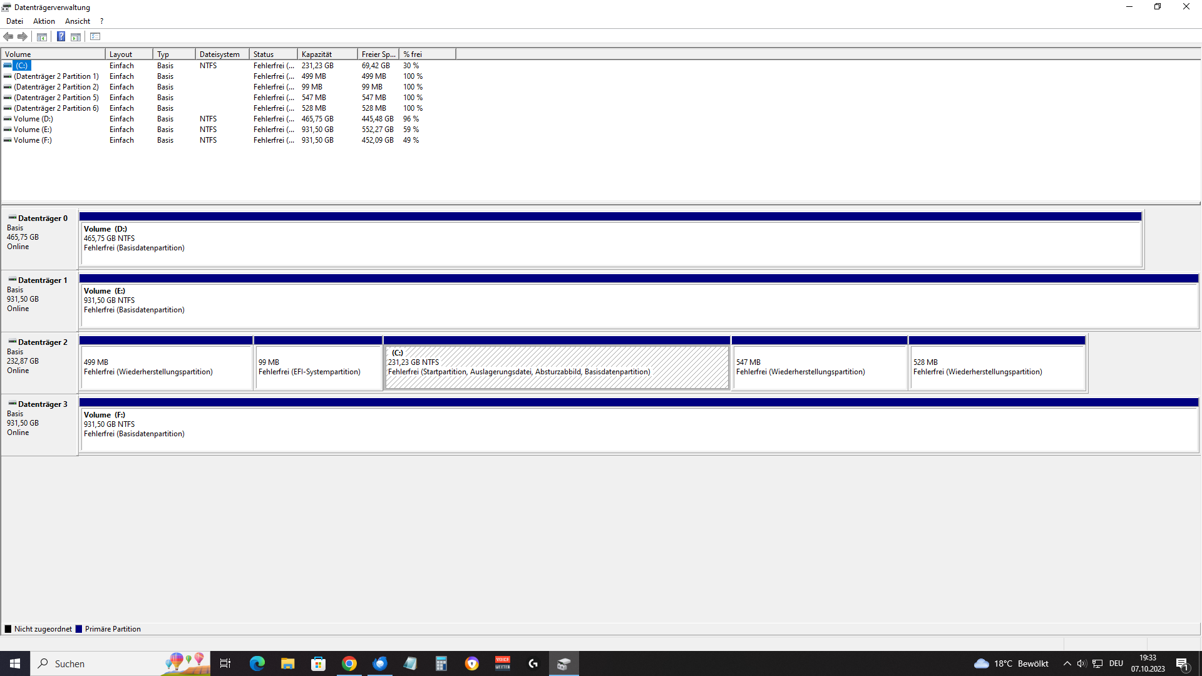
Task: Click the Primäre Partition blue legend swatch
Action: (x=79, y=629)
